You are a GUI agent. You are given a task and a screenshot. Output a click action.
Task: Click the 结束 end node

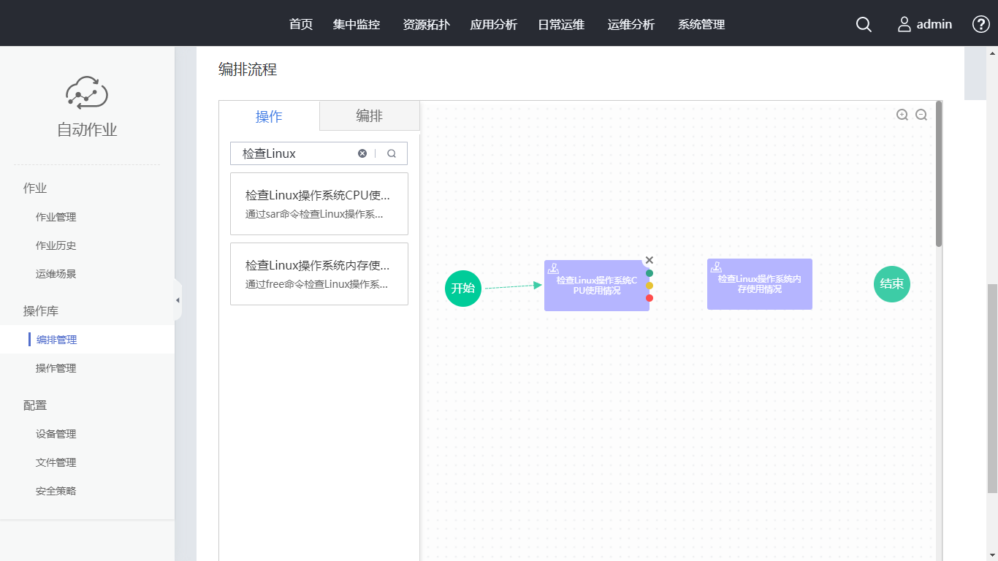pos(892,284)
